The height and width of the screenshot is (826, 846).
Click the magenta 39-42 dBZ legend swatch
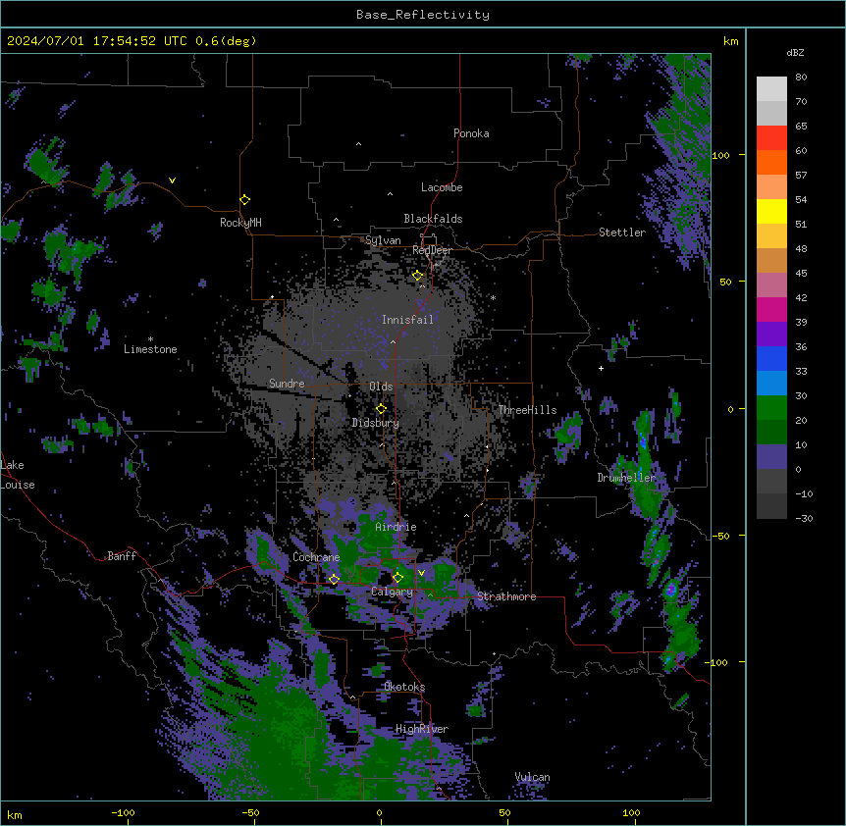[x=771, y=309]
